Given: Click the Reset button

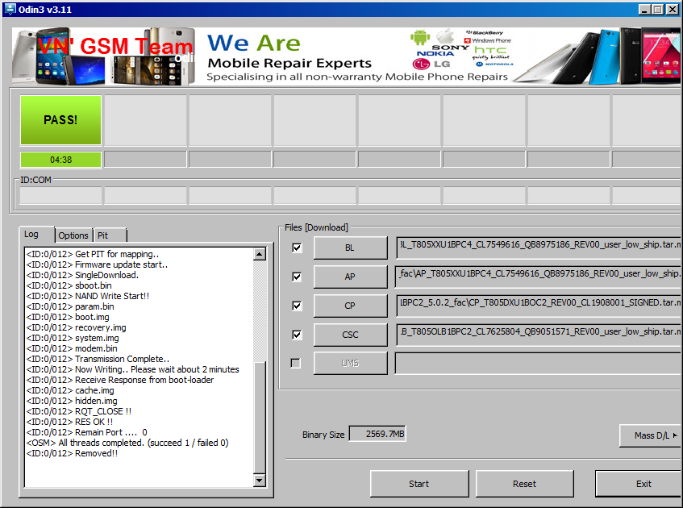Looking at the screenshot, I should [x=524, y=484].
